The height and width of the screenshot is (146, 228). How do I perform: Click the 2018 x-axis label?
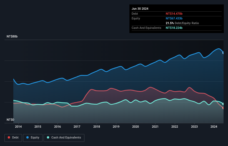97,127
